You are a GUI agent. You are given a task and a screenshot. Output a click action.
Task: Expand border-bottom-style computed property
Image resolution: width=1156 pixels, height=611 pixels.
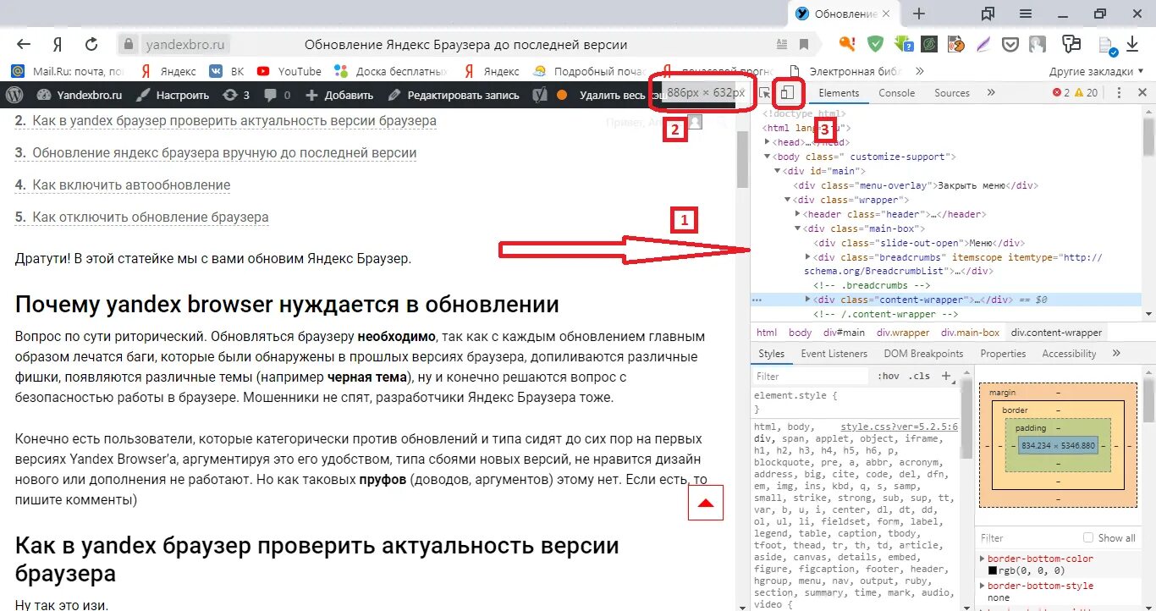[983, 586]
